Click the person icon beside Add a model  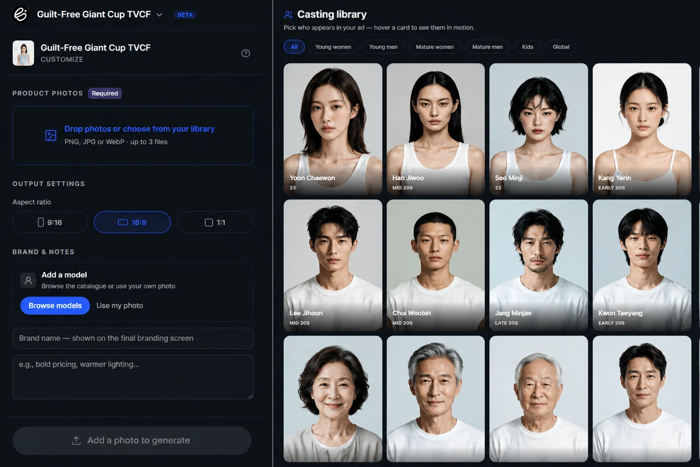pos(28,280)
